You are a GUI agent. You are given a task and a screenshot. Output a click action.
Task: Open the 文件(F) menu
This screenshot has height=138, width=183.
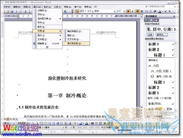click(7, 7)
